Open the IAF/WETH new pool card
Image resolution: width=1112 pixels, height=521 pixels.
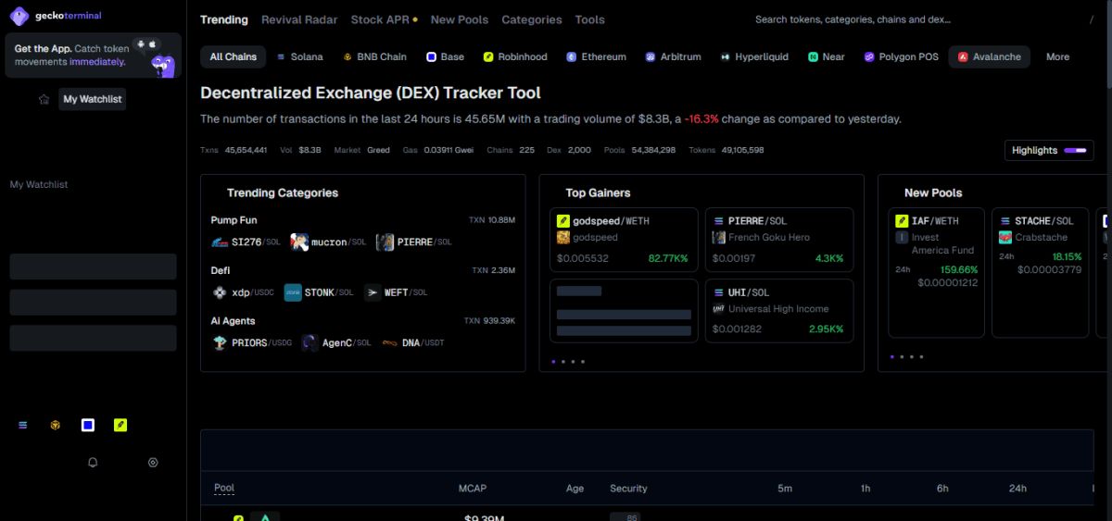936,272
